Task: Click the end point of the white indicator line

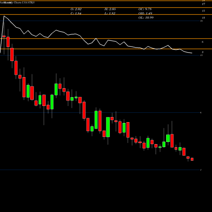Action: [192, 53]
